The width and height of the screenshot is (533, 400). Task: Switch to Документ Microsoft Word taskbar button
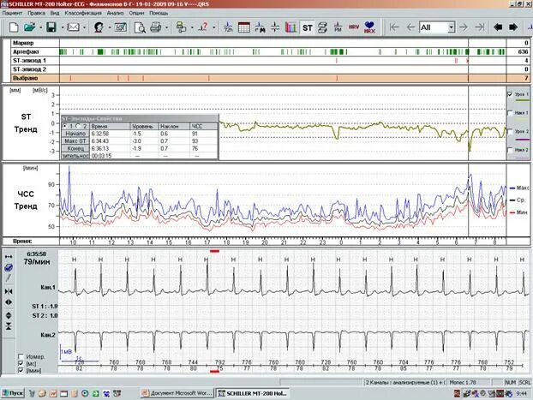coord(177,393)
